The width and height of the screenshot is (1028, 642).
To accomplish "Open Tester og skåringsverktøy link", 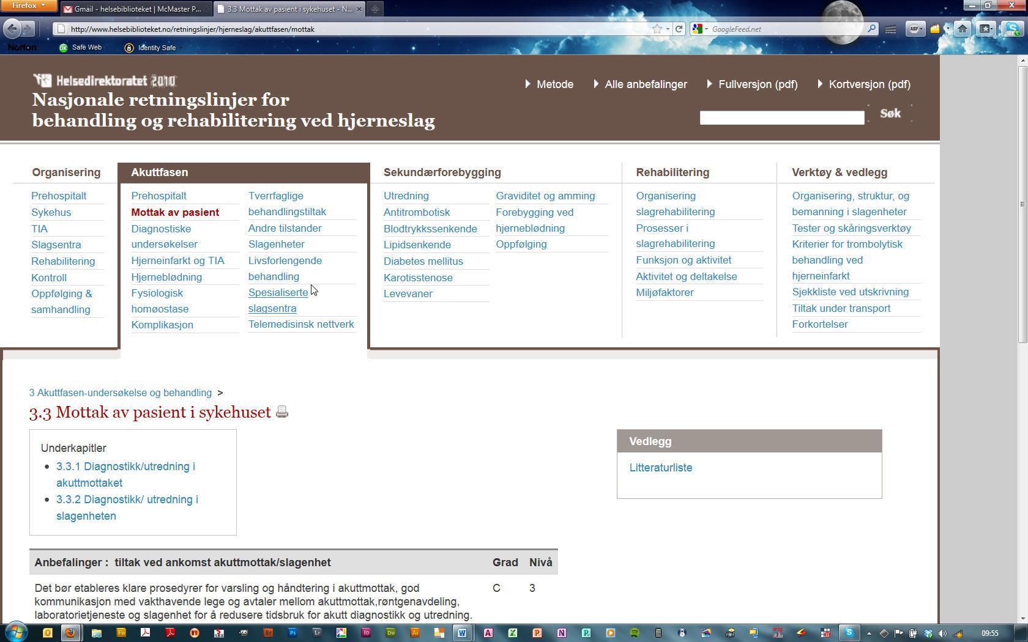I will click(851, 228).
